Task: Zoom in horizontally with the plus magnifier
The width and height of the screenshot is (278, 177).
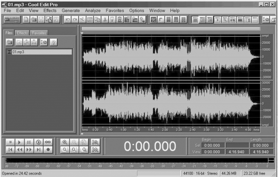Action: point(65,142)
